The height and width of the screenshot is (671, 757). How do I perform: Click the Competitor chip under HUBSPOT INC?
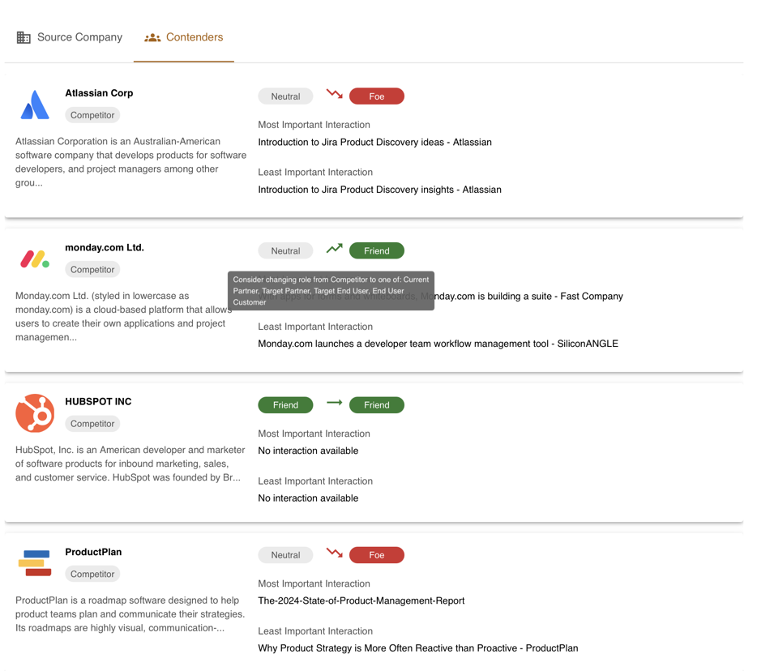click(x=92, y=424)
